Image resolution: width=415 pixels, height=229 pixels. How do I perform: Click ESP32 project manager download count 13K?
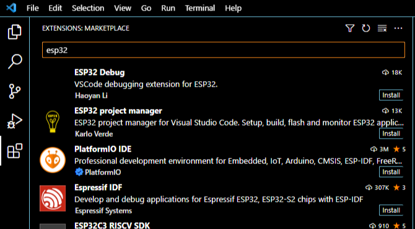(392, 111)
